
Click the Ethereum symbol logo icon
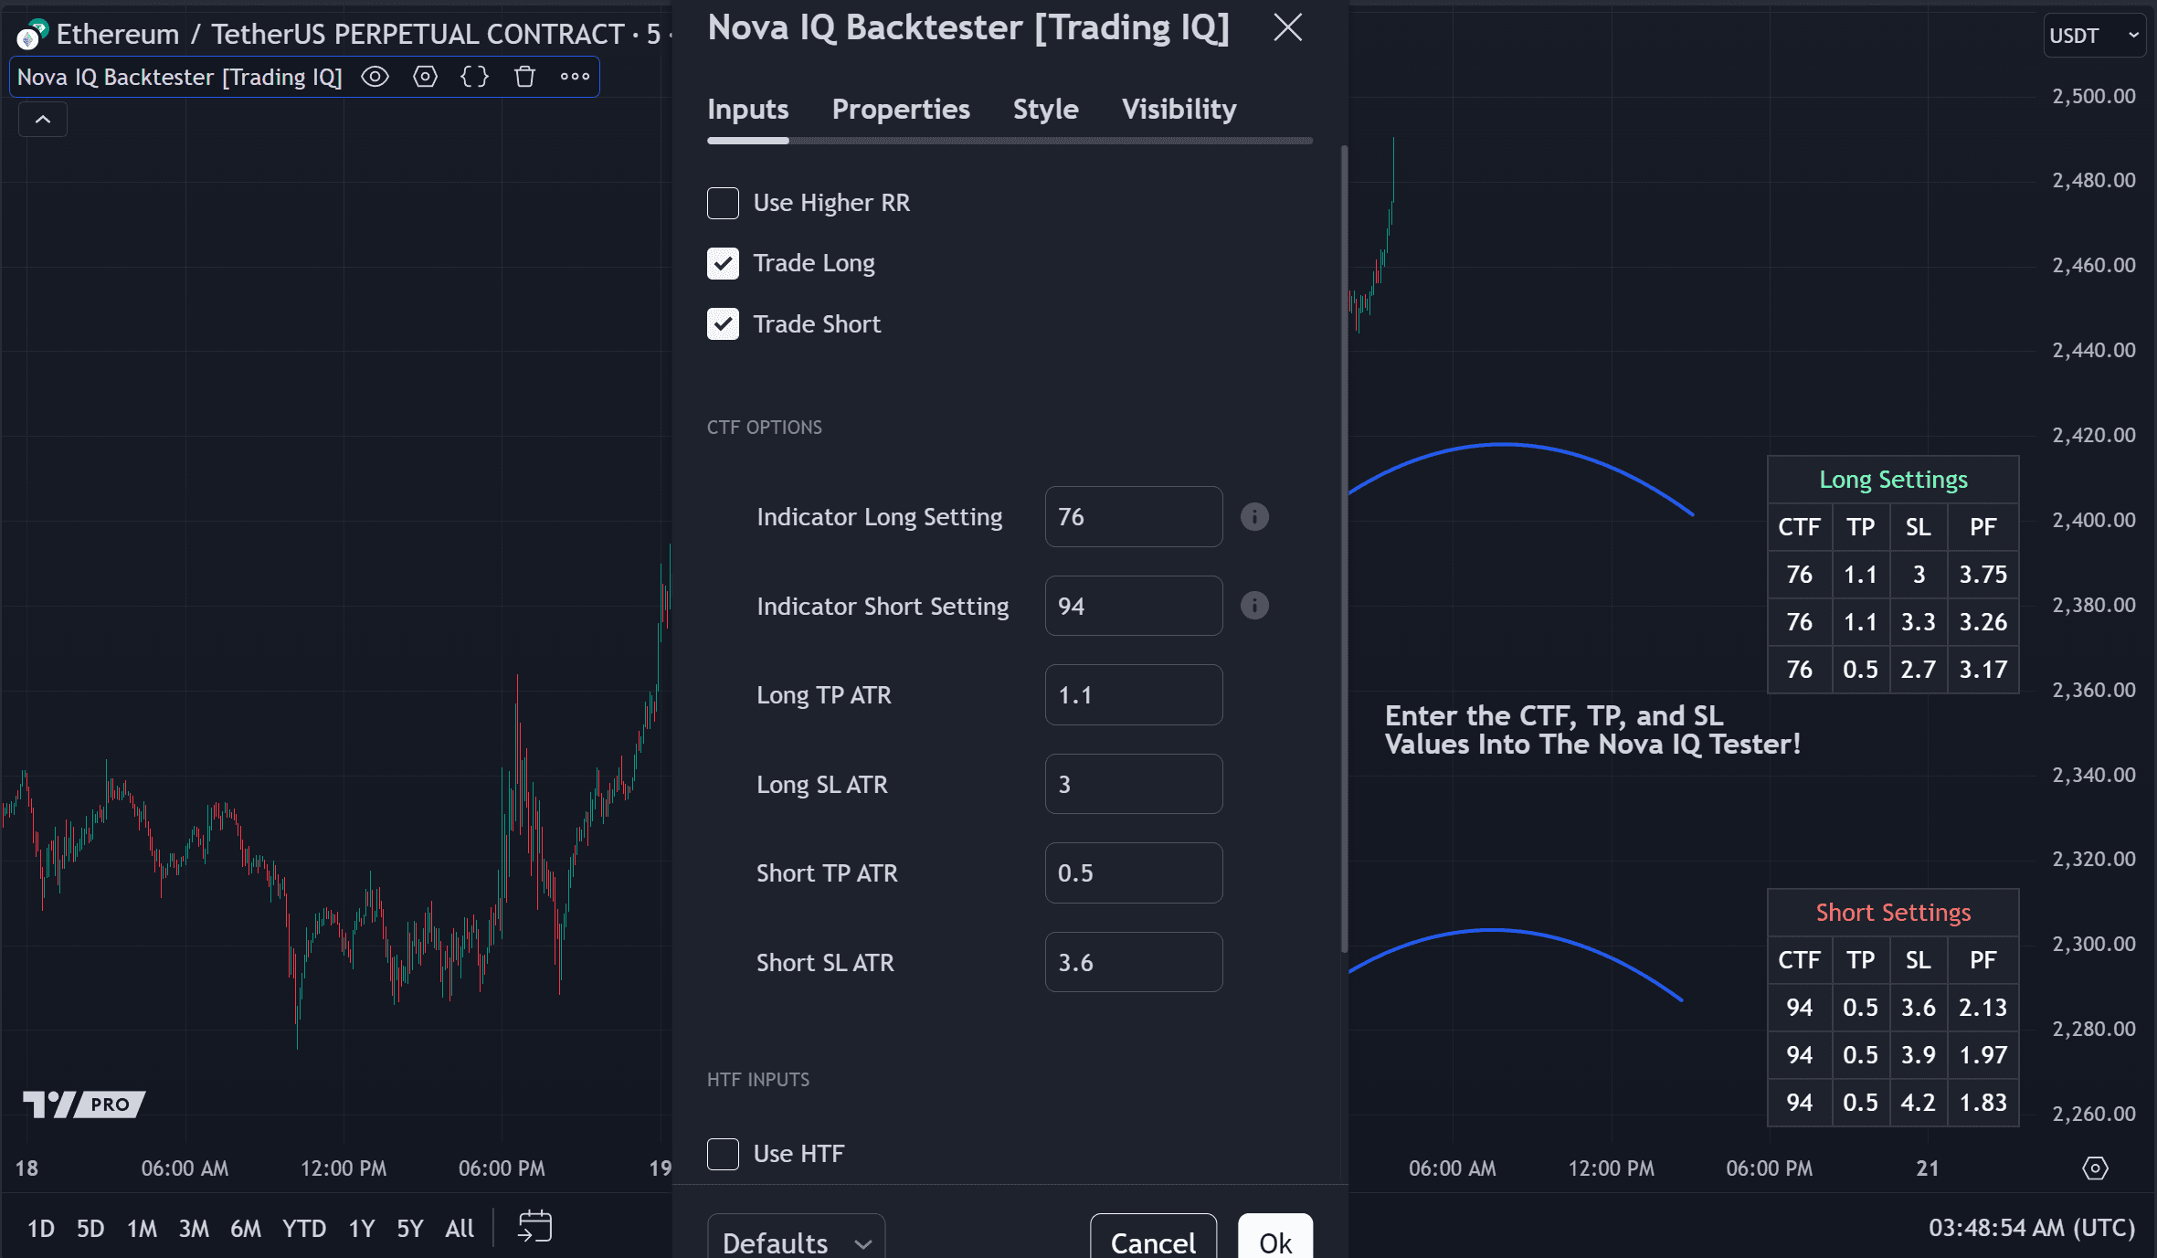[32, 35]
